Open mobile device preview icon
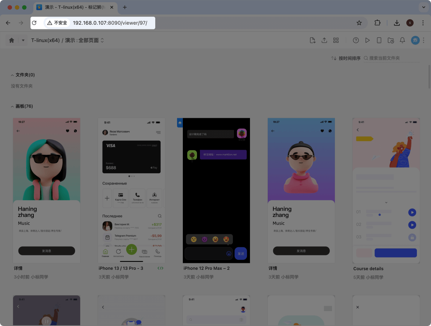Image resolution: width=431 pixels, height=326 pixels. tap(379, 40)
